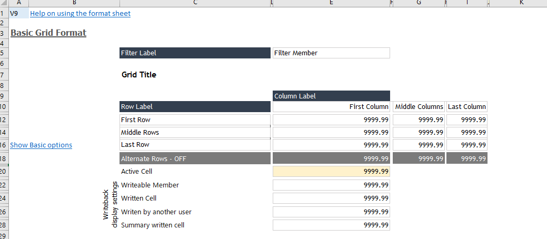The width and height of the screenshot is (547, 239).
Task: Select row 18 via its row number
Action: pos(4,158)
